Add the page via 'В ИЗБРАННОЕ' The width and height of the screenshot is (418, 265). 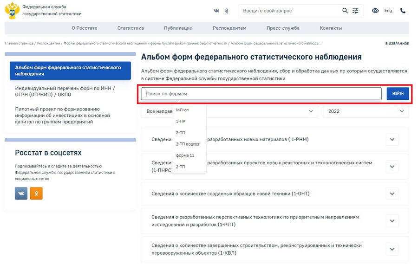point(397,44)
